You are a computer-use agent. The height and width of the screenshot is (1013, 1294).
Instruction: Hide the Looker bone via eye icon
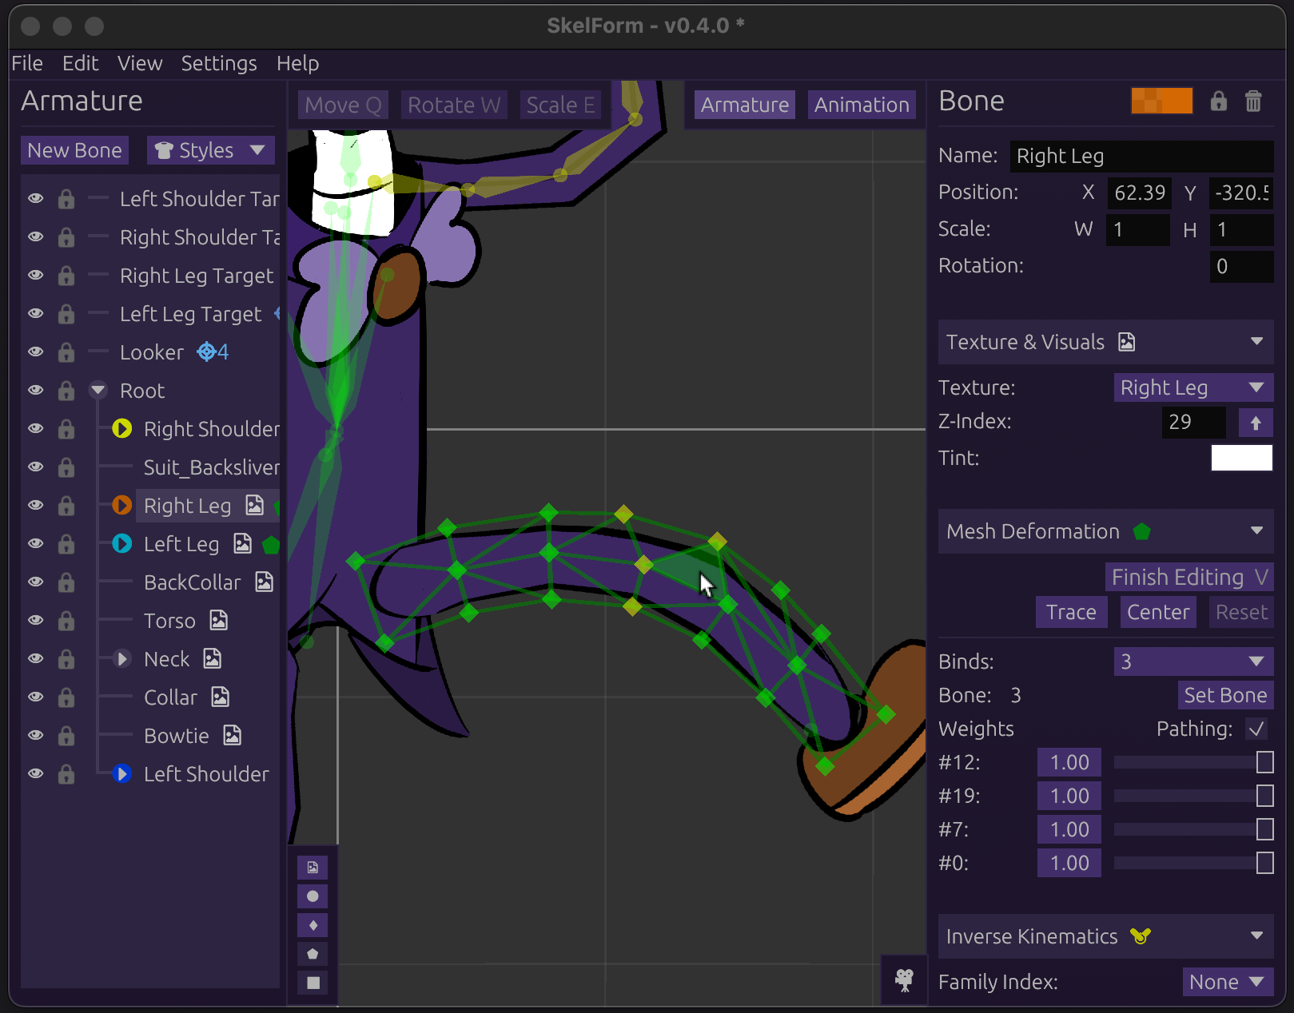point(35,352)
